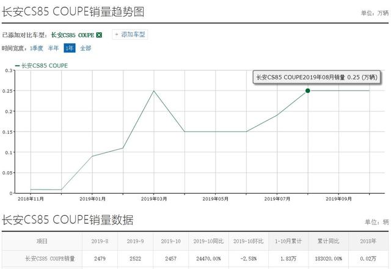Click the 2019年08月销量 tooltip box
The image size is (391, 269).
click(x=316, y=78)
